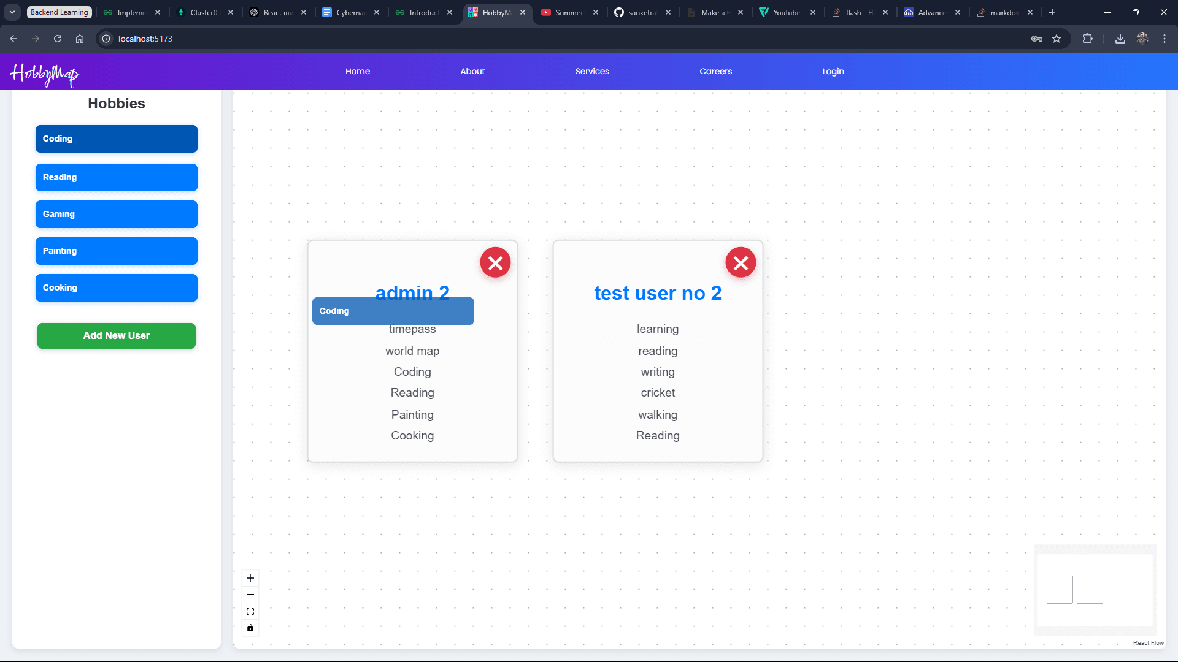This screenshot has width=1178, height=662.
Task: Bookmark this page with the star icon
Action: point(1057,39)
